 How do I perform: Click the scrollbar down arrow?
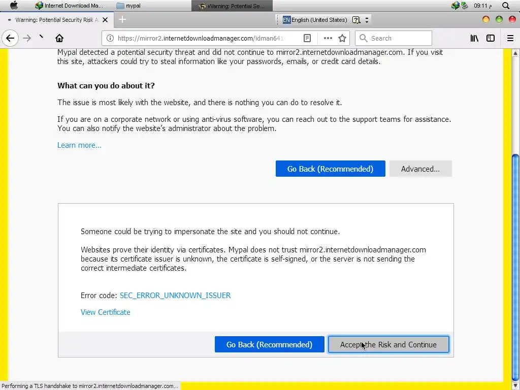click(515, 386)
